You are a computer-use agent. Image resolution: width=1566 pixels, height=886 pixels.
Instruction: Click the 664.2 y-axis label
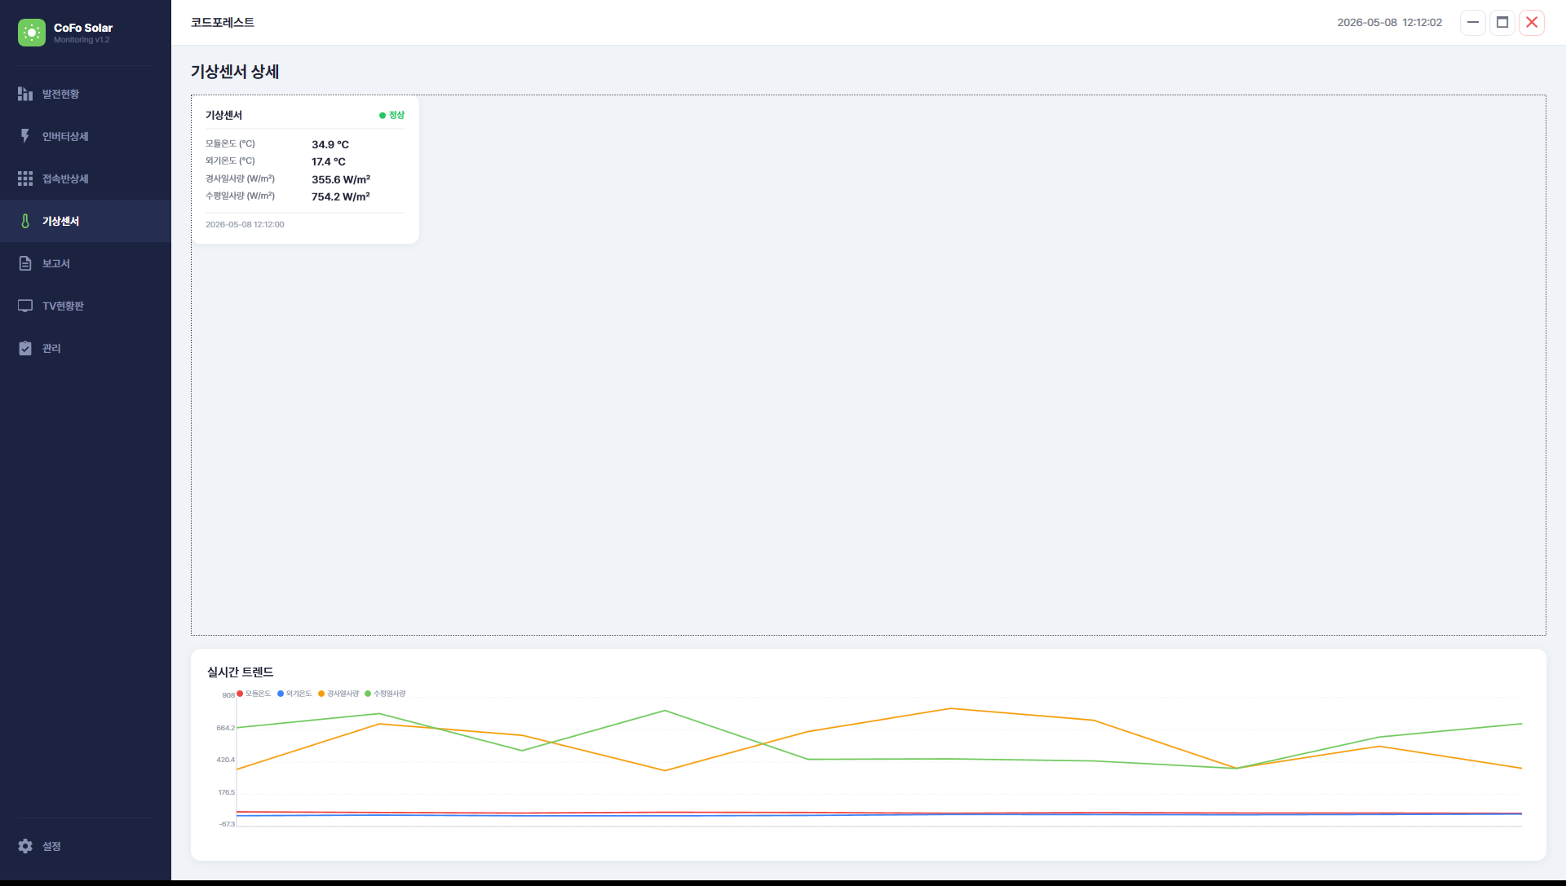point(225,728)
